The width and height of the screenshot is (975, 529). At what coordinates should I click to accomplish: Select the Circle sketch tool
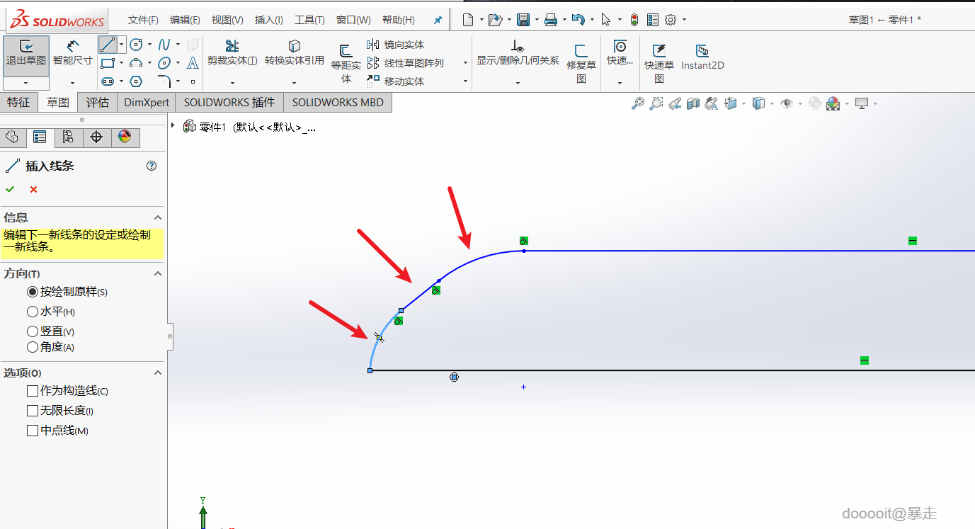pos(137,45)
